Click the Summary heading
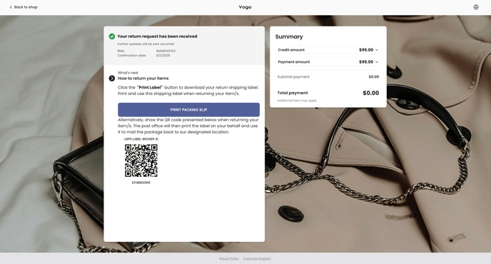491x264 pixels. click(x=289, y=36)
